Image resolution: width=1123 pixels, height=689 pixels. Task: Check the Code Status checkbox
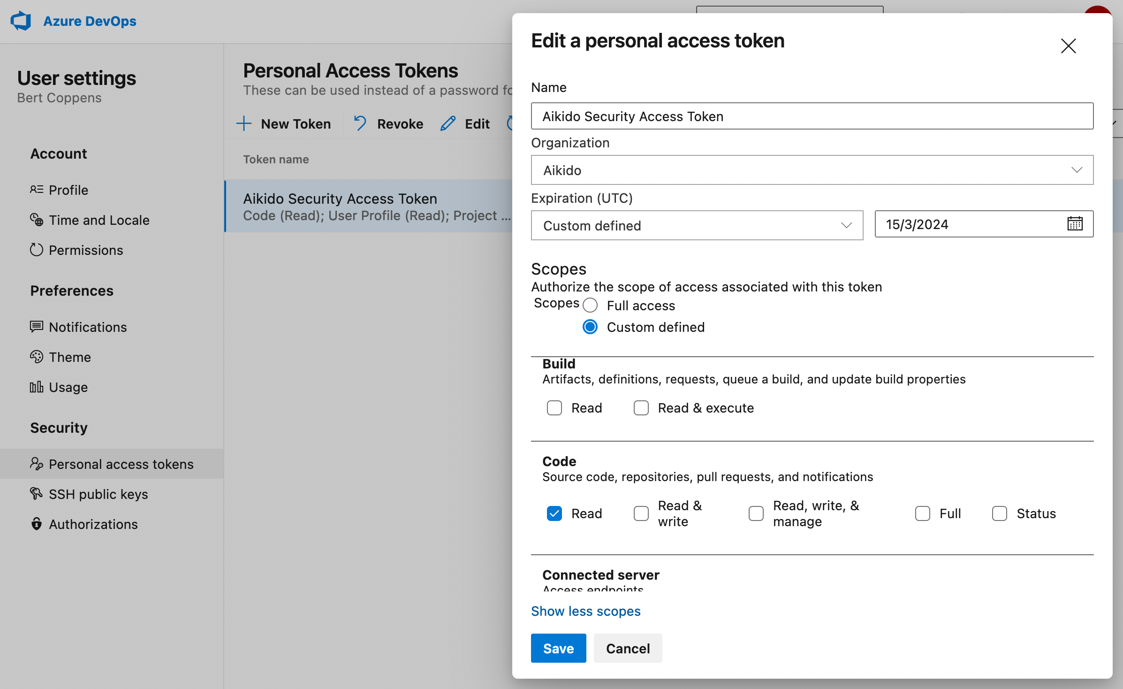1000,513
